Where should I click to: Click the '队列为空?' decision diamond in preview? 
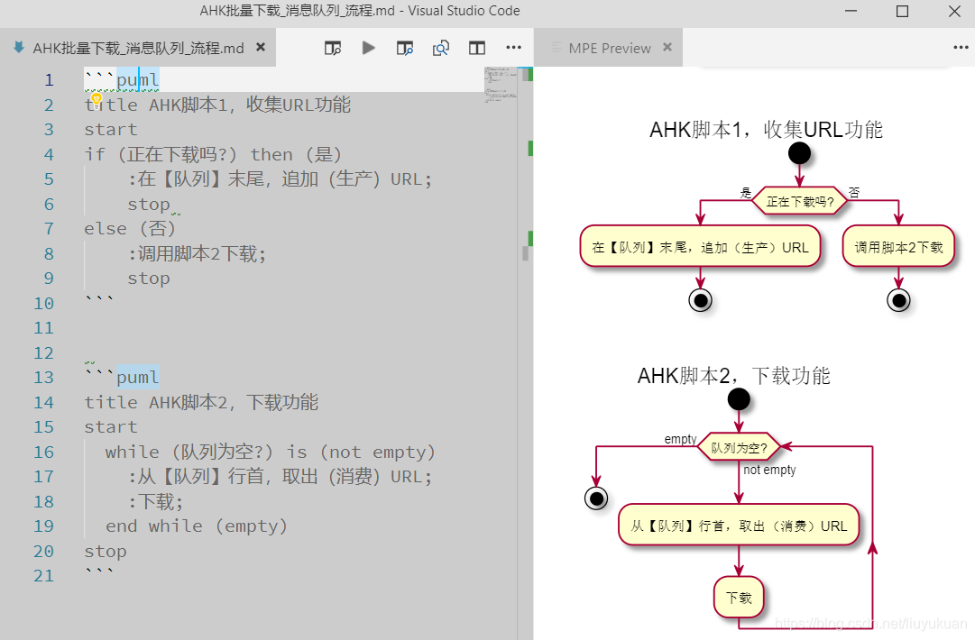739,447
